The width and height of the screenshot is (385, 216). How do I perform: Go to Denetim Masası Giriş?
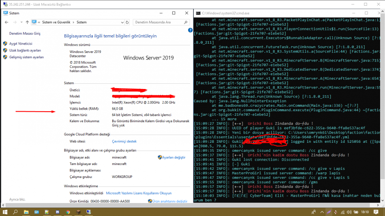25,34
